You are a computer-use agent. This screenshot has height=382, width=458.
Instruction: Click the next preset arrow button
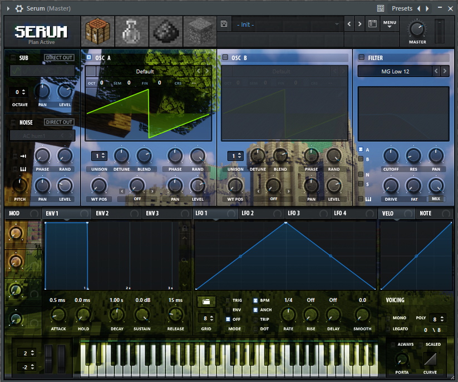[359, 24]
